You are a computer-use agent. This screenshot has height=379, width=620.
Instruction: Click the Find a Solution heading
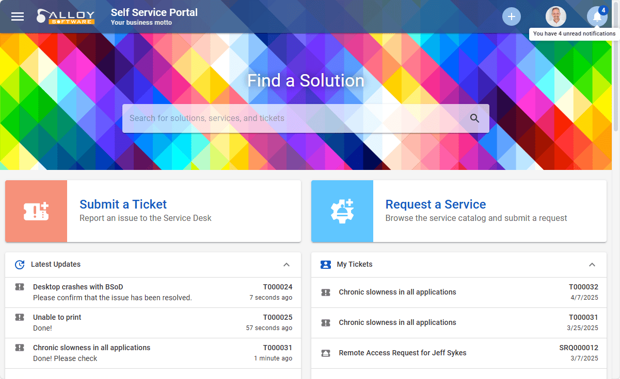pyautogui.click(x=306, y=80)
